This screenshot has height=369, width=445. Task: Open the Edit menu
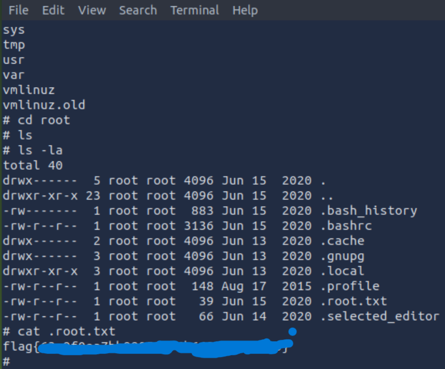53,11
